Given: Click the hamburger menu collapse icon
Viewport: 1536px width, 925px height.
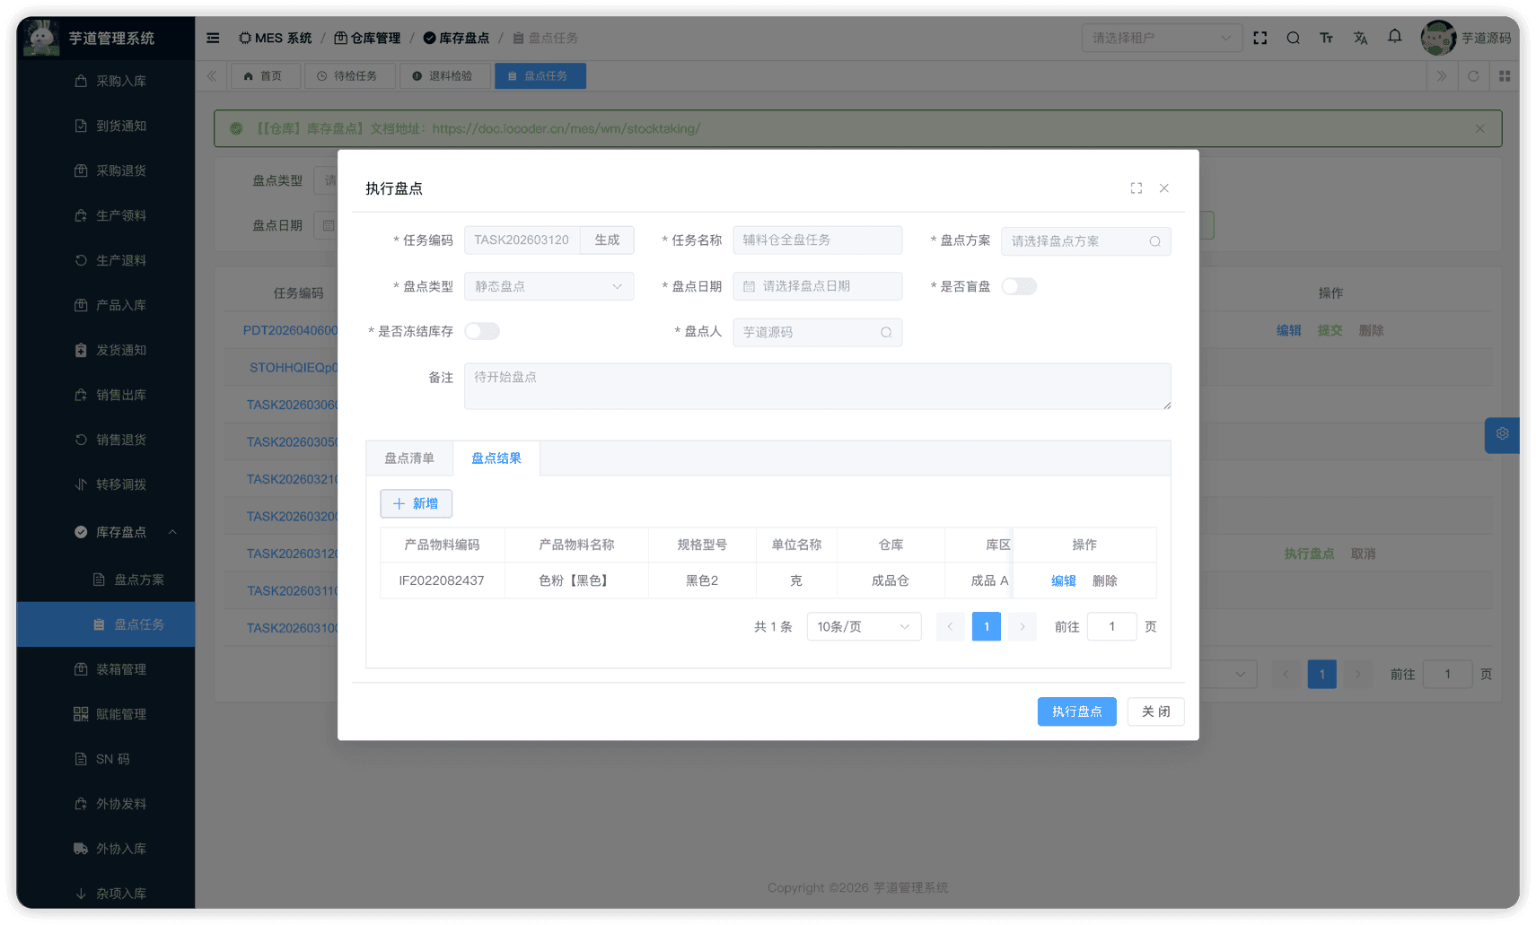Looking at the screenshot, I should coord(213,38).
